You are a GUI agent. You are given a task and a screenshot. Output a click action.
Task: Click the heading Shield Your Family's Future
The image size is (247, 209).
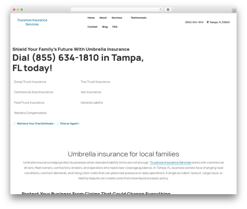(x=71, y=49)
